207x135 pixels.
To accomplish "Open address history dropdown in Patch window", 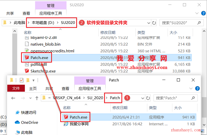I will [142, 98].
